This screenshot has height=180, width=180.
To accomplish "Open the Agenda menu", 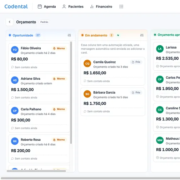I will point(47,6).
